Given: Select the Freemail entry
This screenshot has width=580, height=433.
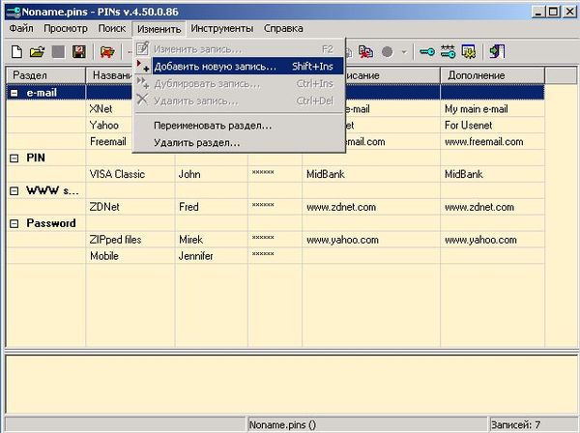Looking at the screenshot, I should pyautogui.click(x=108, y=142).
